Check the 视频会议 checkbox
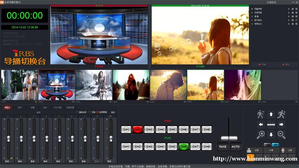 click(x=252, y=24)
